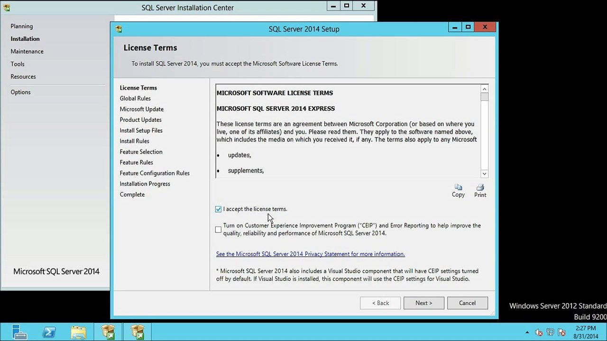The image size is (607, 341).
Task: Click the taskbar clock showing 2:27 PM
Action: [x=586, y=332]
